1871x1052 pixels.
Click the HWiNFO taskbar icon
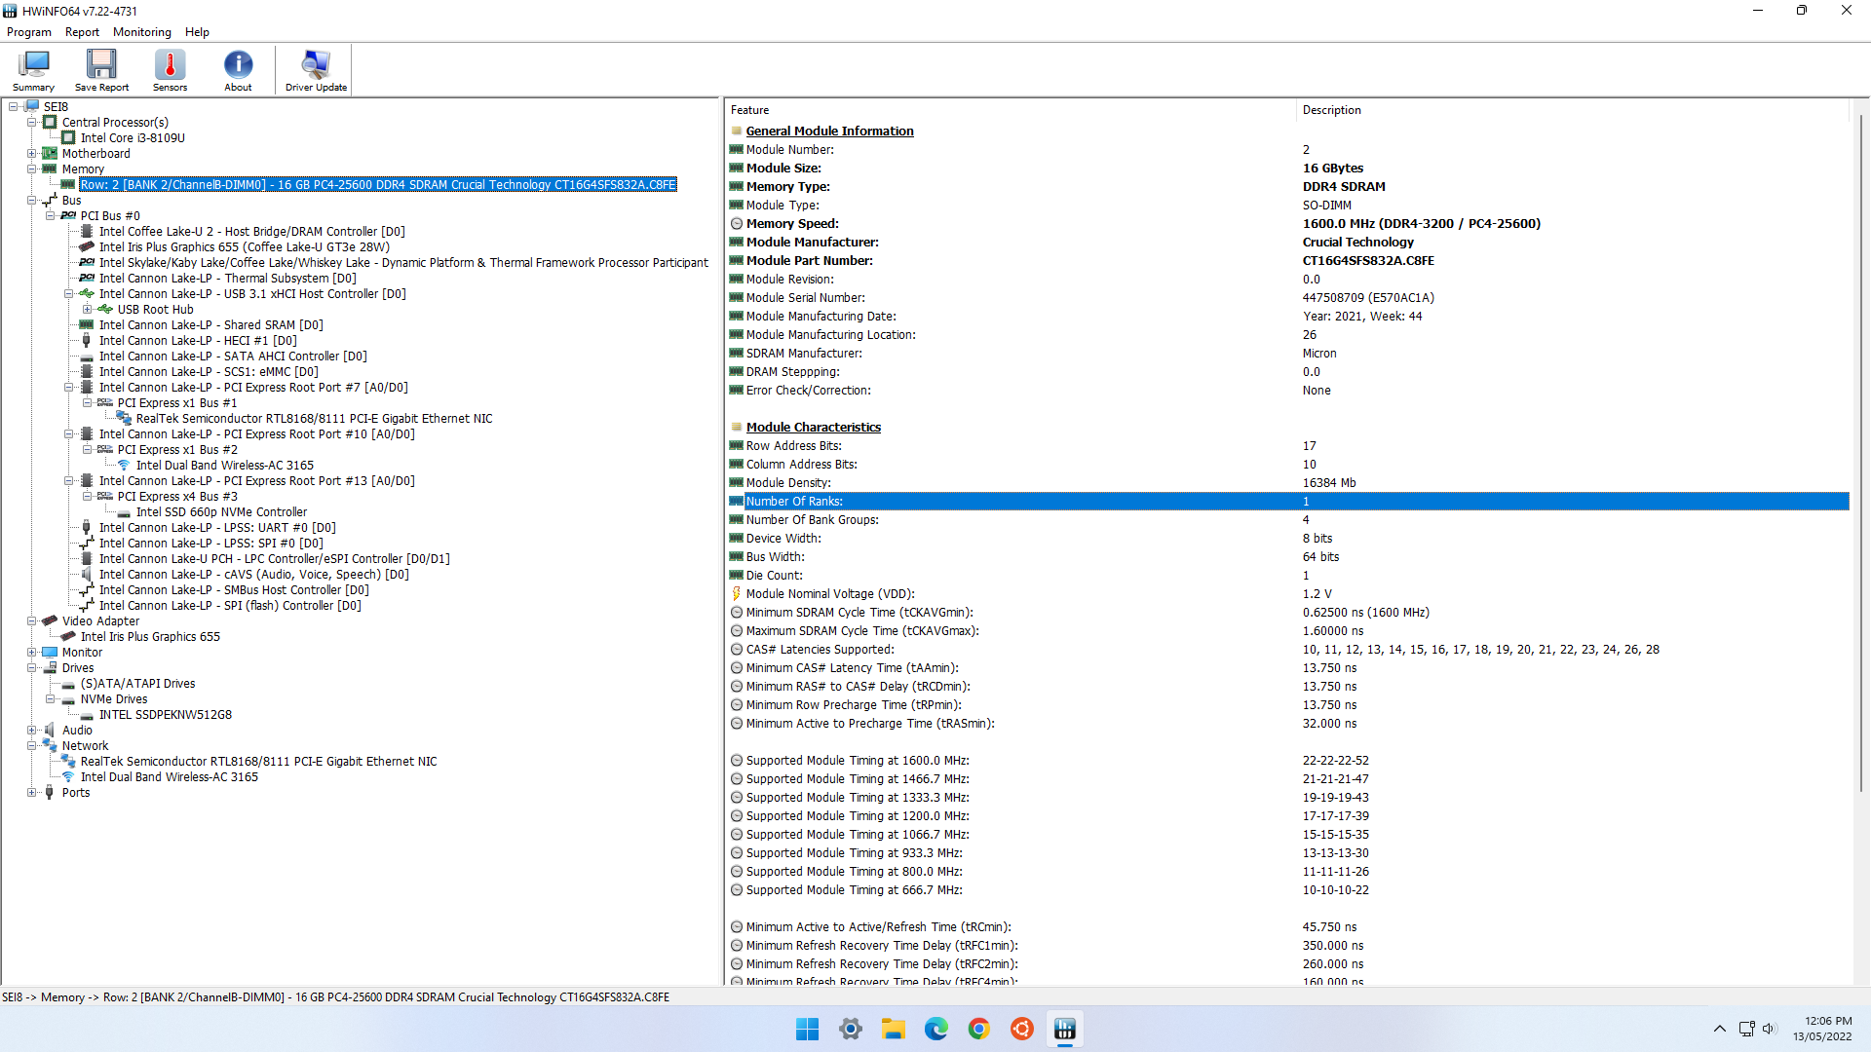click(x=1065, y=1030)
